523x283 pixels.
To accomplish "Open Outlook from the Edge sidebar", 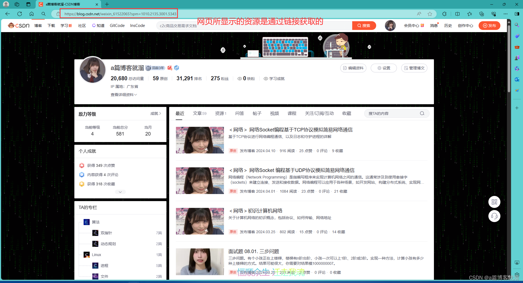I will click(x=517, y=79).
